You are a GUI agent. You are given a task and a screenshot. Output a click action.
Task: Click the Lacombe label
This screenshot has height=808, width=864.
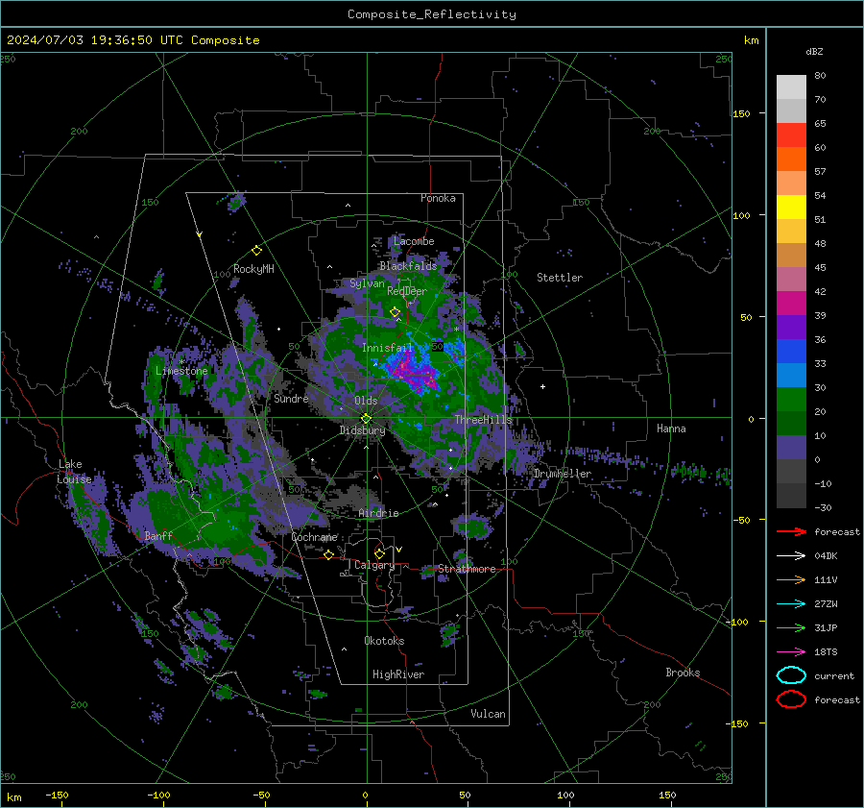414,241
